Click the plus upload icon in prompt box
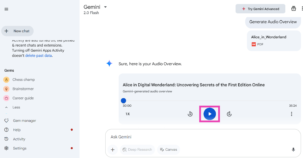Image resolution: width=303 pixels, height=158 pixels. 113,150
